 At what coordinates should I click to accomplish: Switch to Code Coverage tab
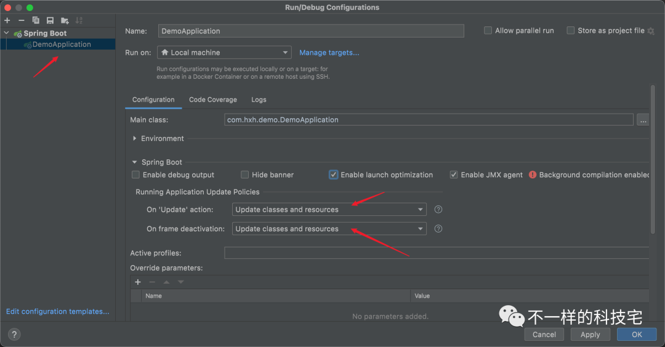pyautogui.click(x=213, y=100)
